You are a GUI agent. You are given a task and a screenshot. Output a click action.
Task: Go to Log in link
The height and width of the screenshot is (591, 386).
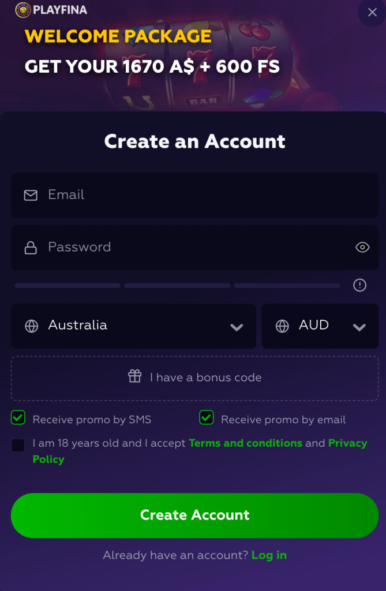[x=269, y=555]
